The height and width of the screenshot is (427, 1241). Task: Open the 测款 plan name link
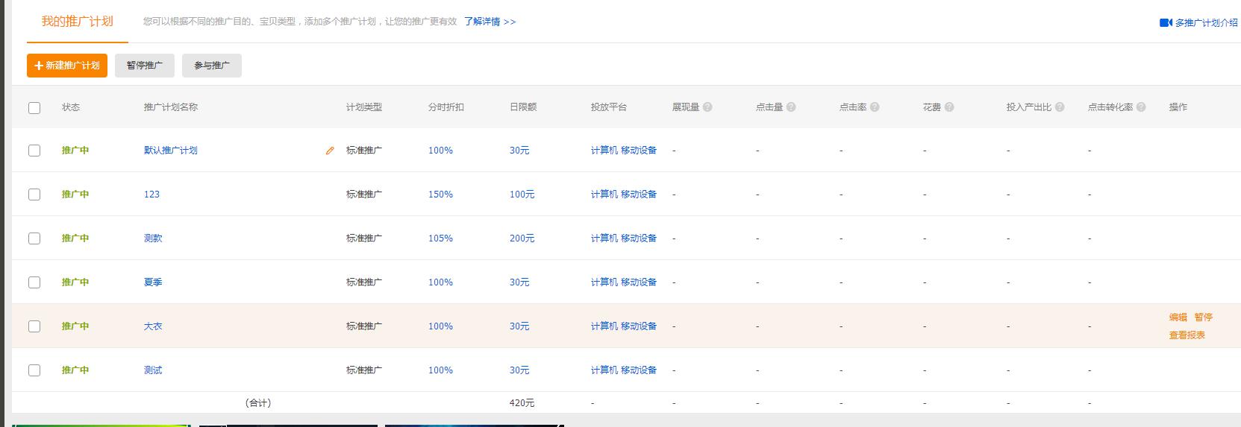(x=153, y=238)
